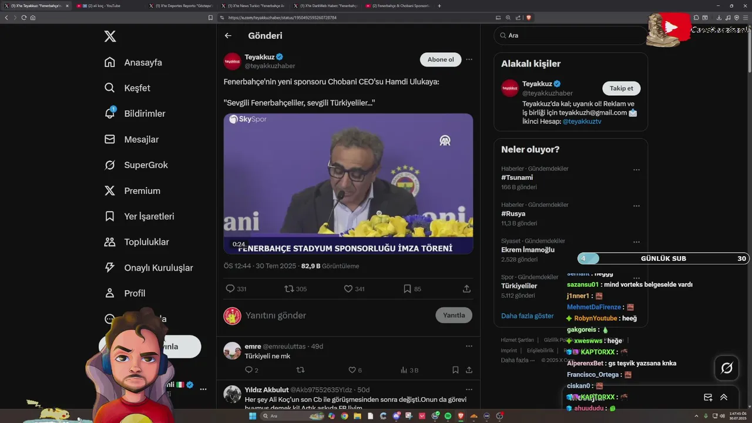The height and width of the screenshot is (423, 752).
Task: Switch to News Turkic tab
Action: point(253,5)
